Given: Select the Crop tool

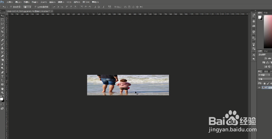Looking at the screenshot, I should 2,32.
